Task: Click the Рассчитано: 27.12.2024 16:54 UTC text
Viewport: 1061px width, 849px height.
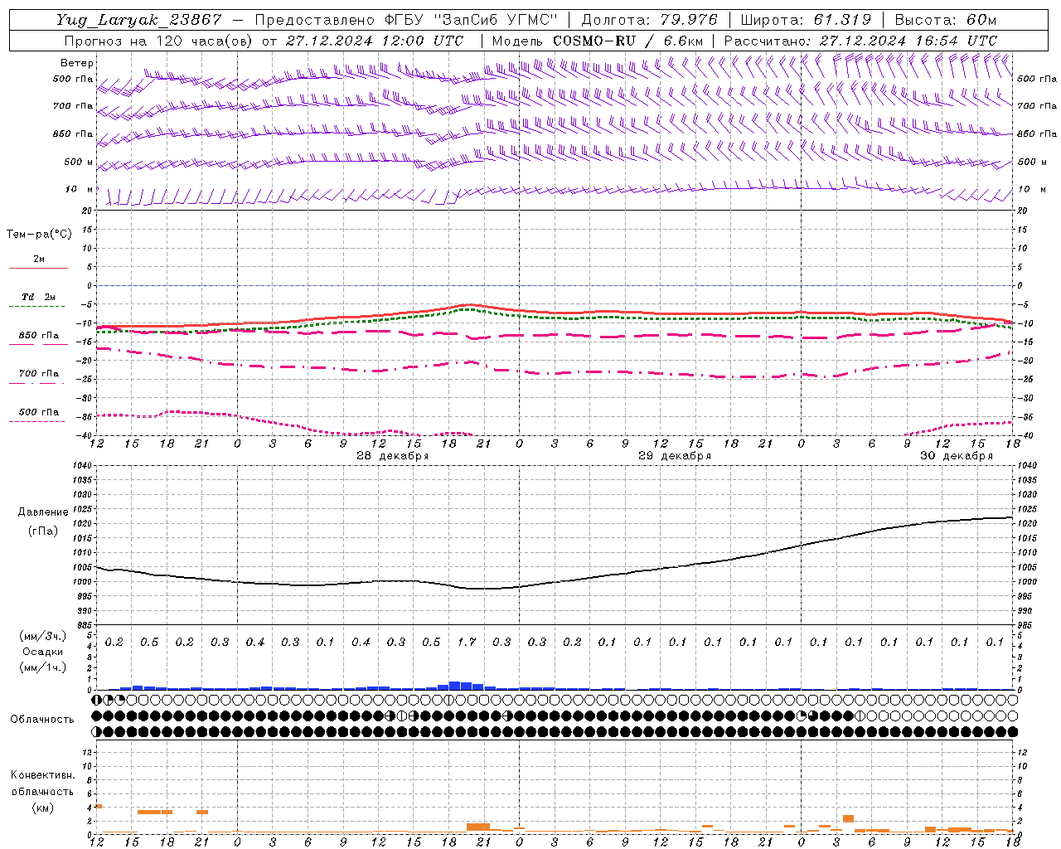Action: point(860,41)
